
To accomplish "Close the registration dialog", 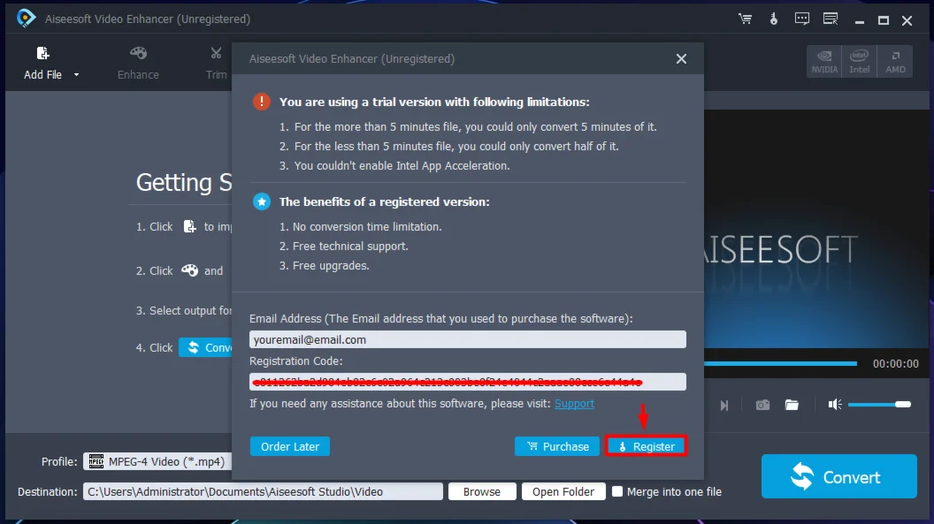I will click(x=681, y=59).
